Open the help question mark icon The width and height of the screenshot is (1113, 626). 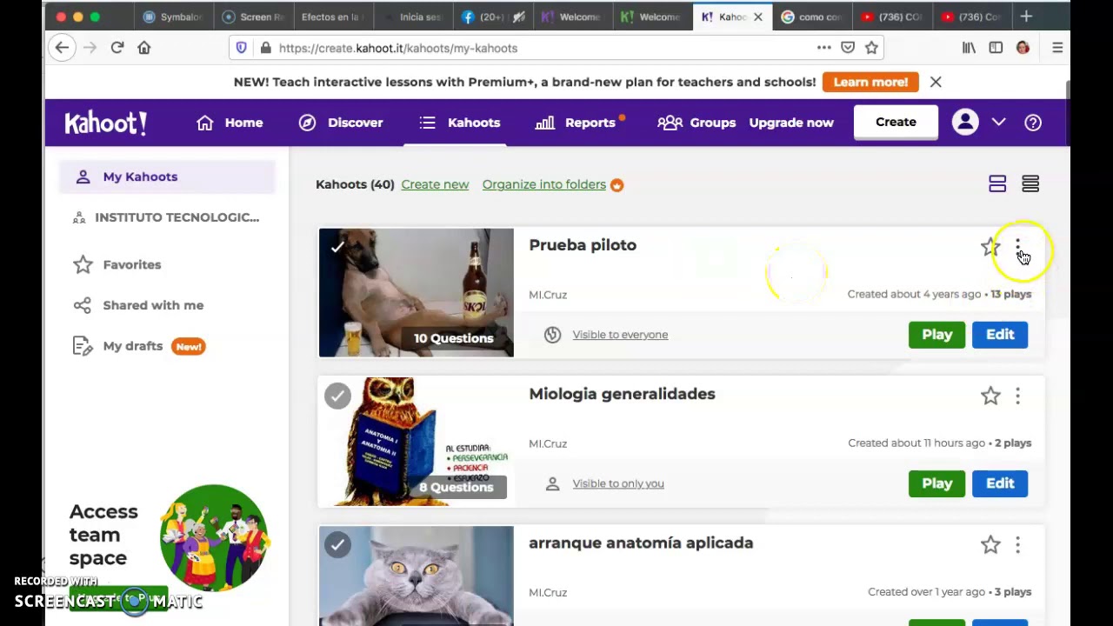1033,123
